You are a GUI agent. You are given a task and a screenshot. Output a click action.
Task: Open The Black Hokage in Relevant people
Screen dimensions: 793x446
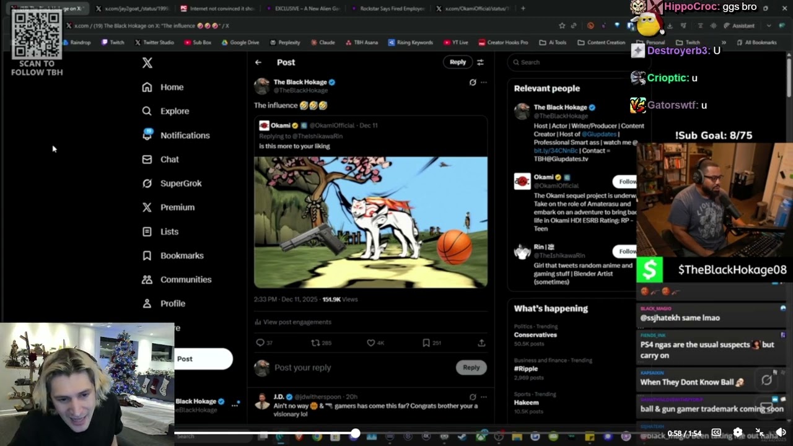pyautogui.click(x=560, y=107)
